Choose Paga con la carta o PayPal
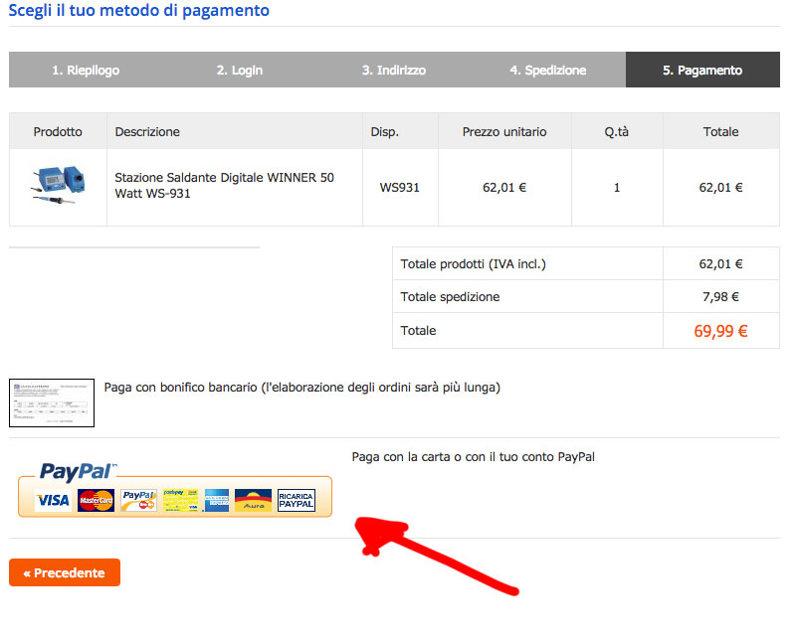Viewport: 798px width, 641px height. click(x=474, y=457)
